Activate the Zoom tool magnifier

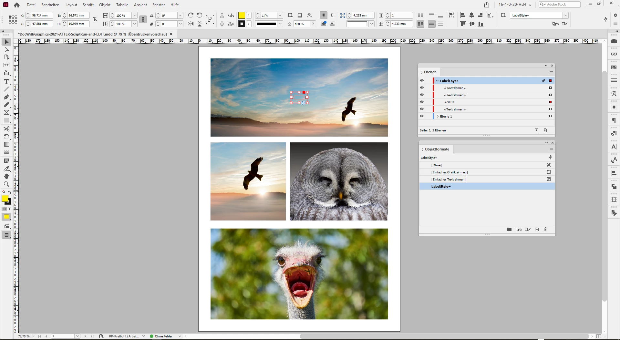pyautogui.click(x=6, y=184)
